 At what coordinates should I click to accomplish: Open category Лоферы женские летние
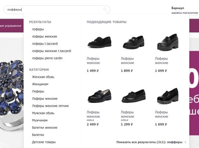[x=50, y=106]
